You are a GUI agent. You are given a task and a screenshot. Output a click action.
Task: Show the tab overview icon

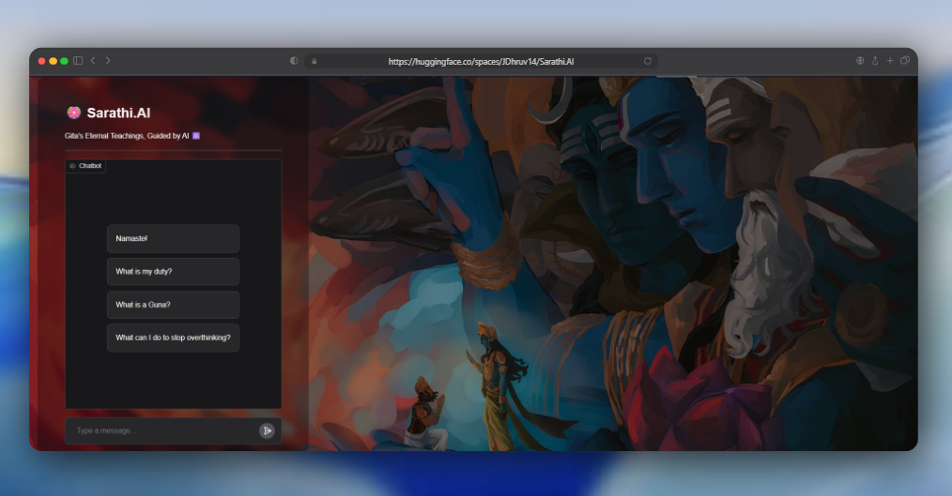[905, 61]
